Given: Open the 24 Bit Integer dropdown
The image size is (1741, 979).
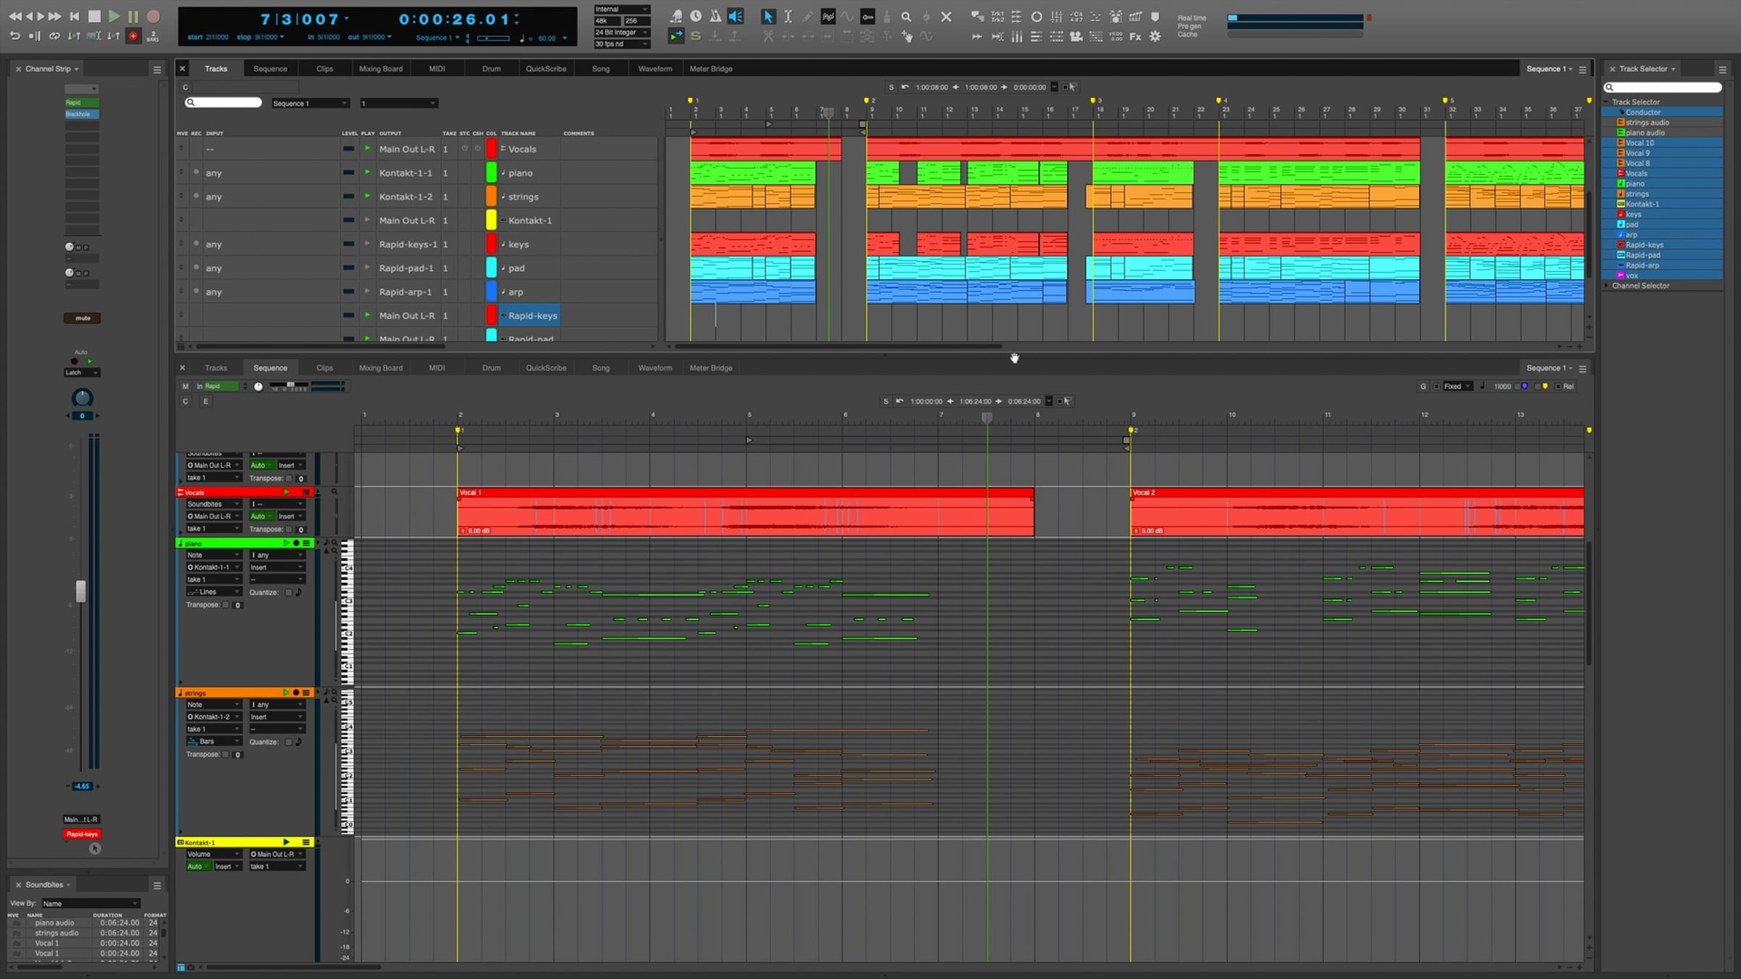Looking at the screenshot, I should click(621, 32).
